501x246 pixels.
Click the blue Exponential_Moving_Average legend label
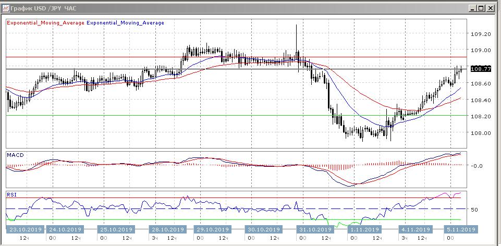point(125,23)
